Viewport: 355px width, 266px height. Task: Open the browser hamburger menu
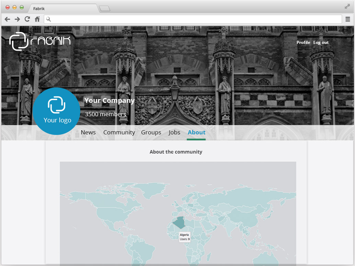(348, 19)
